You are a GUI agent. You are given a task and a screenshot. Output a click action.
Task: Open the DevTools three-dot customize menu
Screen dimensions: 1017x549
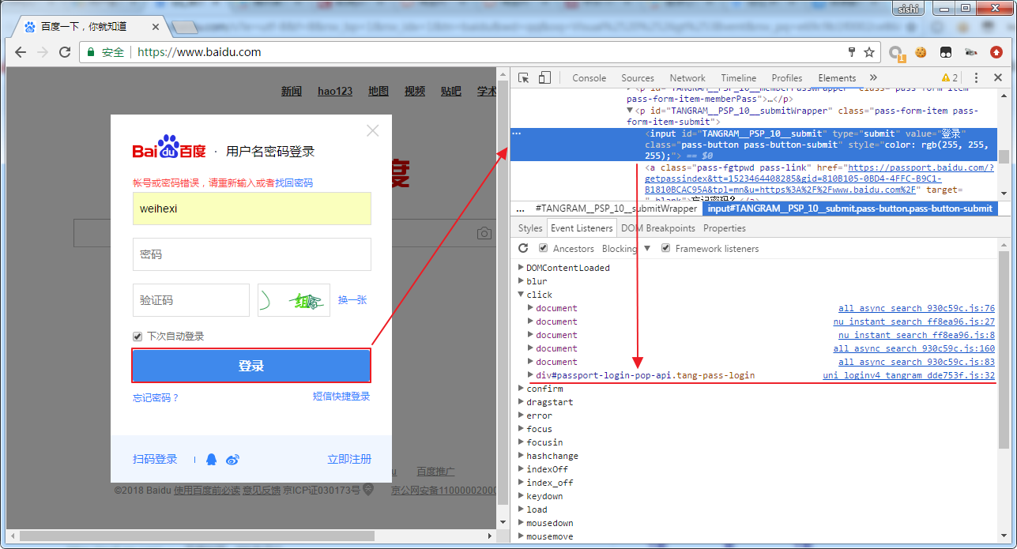pyautogui.click(x=977, y=77)
